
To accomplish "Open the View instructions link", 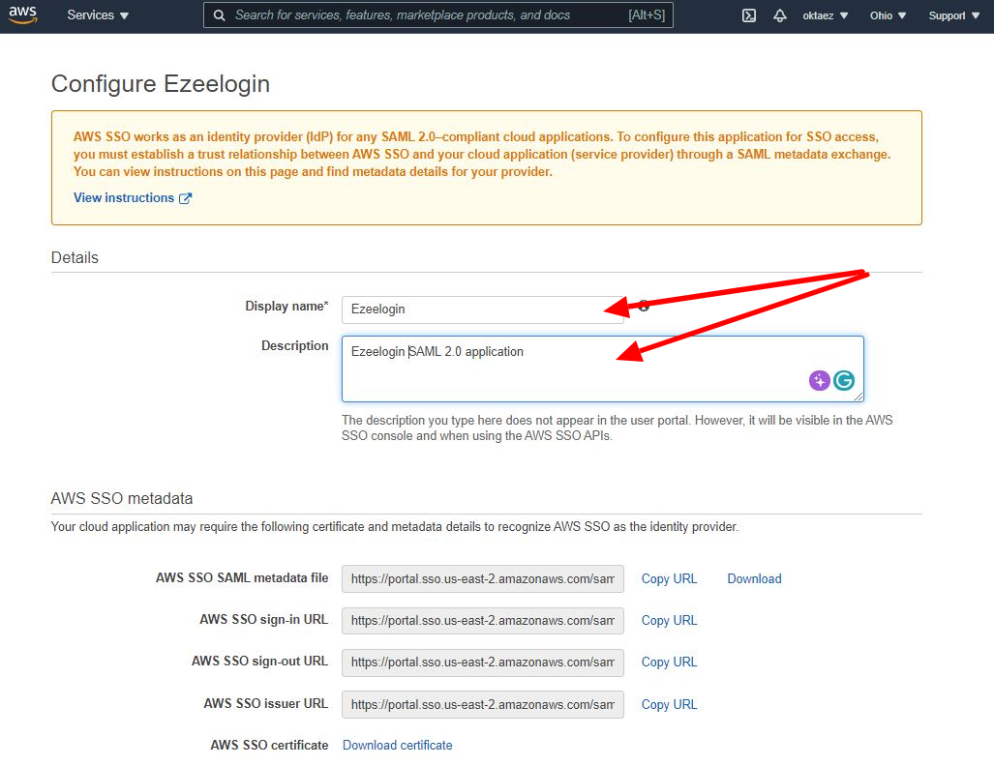I will 124,197.
